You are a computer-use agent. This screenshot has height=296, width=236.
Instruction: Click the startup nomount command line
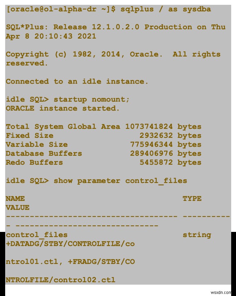pos(68,100)
